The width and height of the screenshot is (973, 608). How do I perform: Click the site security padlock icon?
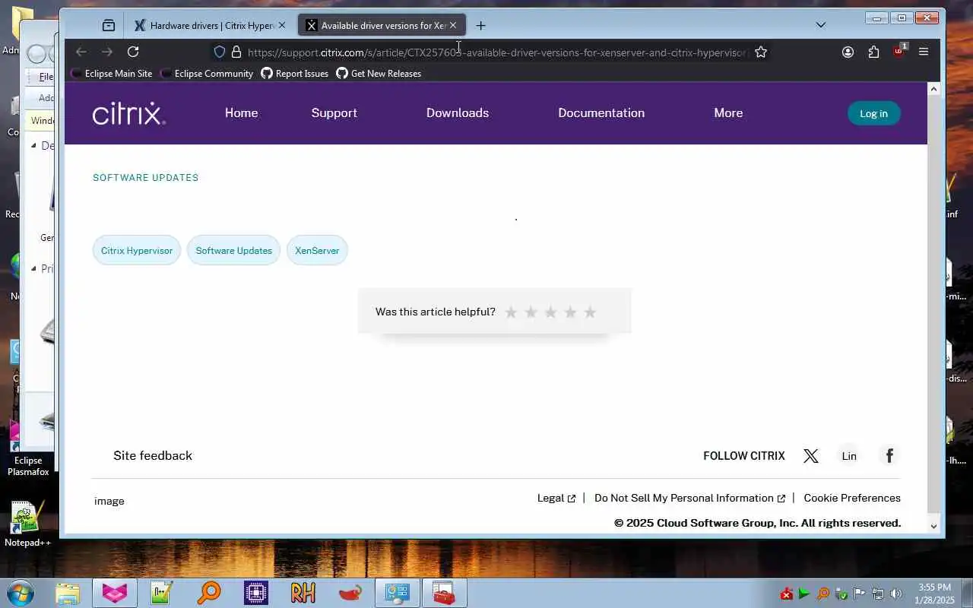click(x=236, y=52)
